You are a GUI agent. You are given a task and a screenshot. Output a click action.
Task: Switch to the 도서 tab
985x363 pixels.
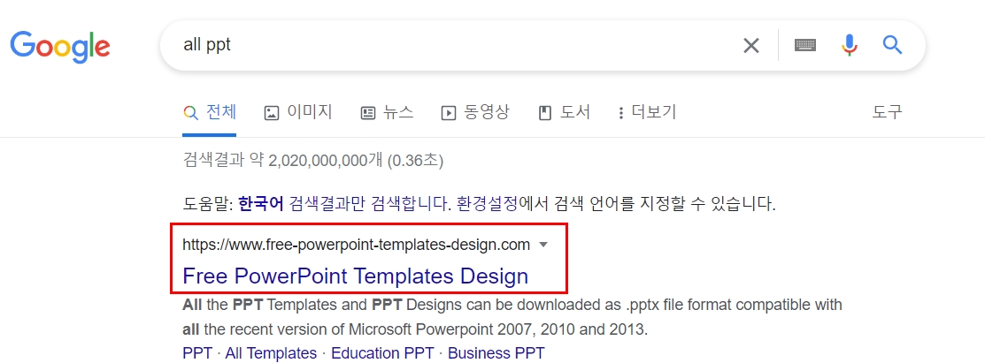pos(564,113)
